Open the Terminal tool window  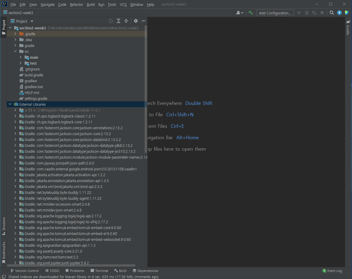click(x=99, y=271)
